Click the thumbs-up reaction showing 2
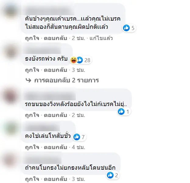Image resolution: width=190 pixels, height=183 pixels. pyautogui.click(x=110, y=175)
